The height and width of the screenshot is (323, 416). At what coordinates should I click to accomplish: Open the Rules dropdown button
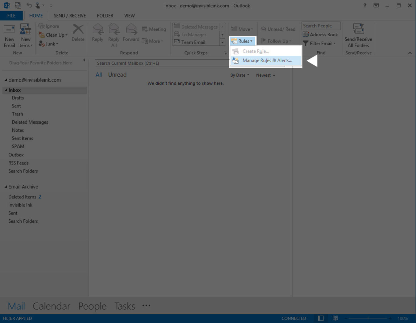pos(242,41)
